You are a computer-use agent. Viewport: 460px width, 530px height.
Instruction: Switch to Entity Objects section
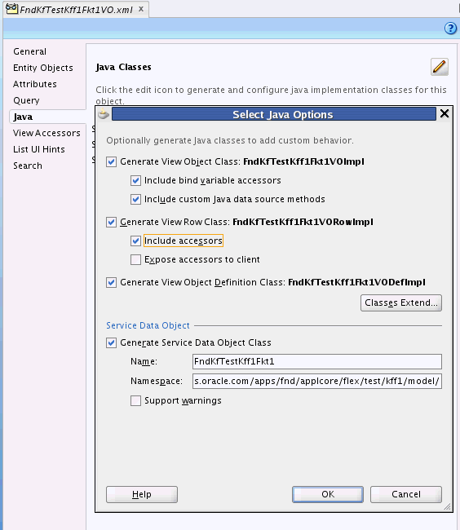click(x=43, y=68)
